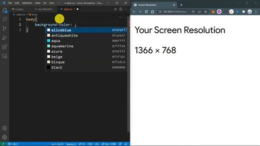Click the Screen Resolution browser tab

[154, 5]
